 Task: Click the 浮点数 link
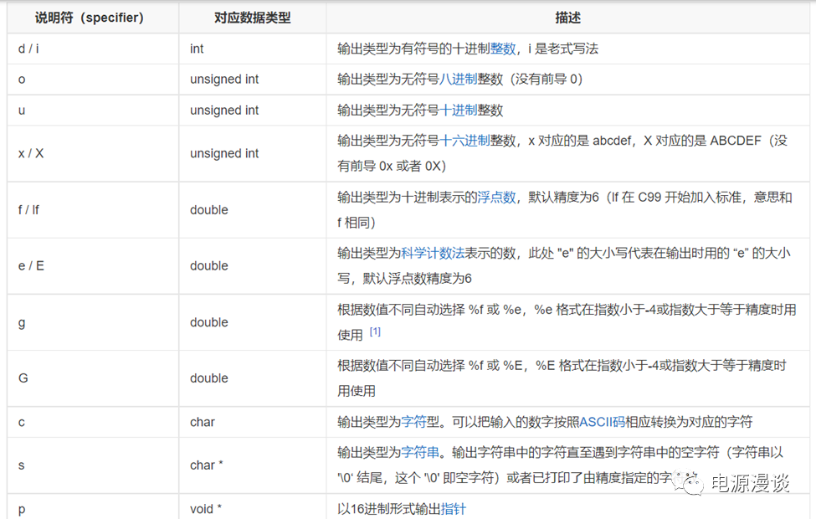coord(496,198)
